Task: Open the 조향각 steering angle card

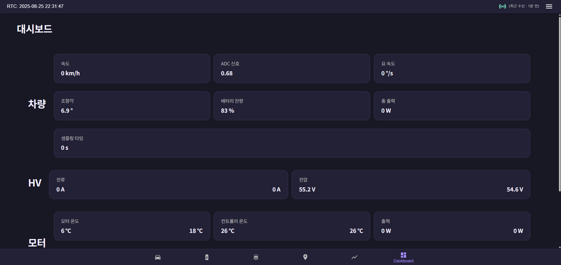Action: pos(132,106)
